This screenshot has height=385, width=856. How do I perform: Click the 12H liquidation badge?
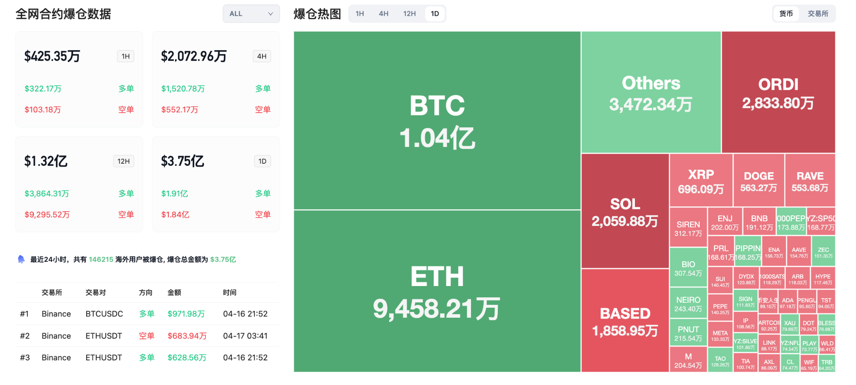point(123,161)
